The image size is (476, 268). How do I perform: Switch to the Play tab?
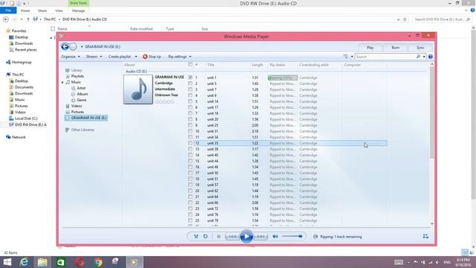(x=370, y=48)
